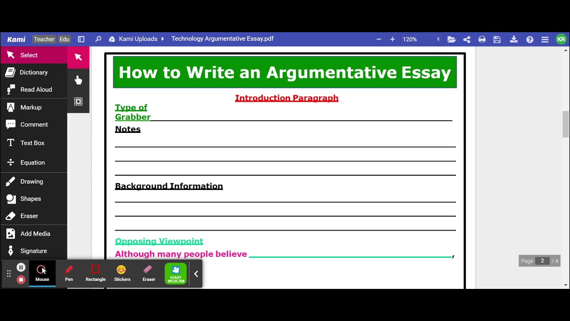The height and width of the screenshot is (321, 570).
Task: Pause the screen recording
Action: [21, 267]
